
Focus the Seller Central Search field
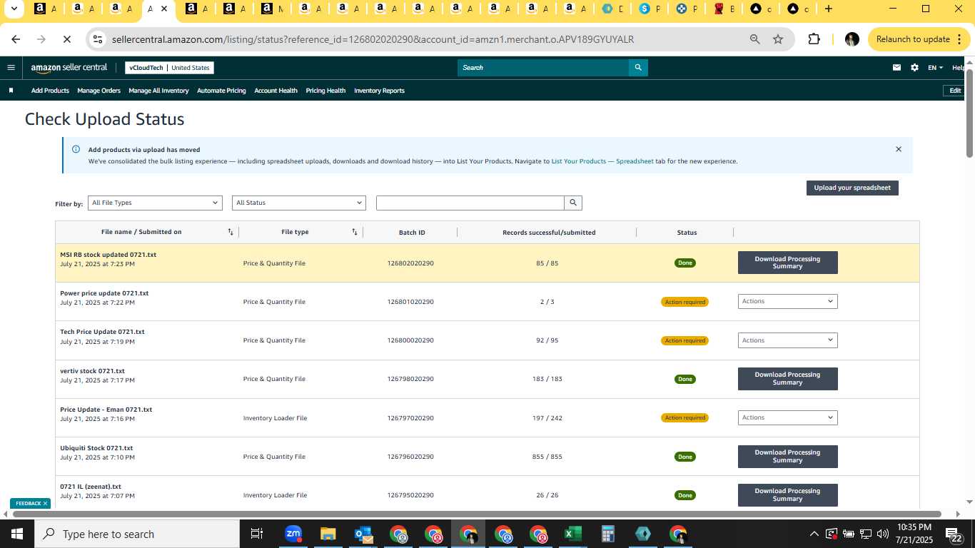pyautogui.click(x=543, y=68)
